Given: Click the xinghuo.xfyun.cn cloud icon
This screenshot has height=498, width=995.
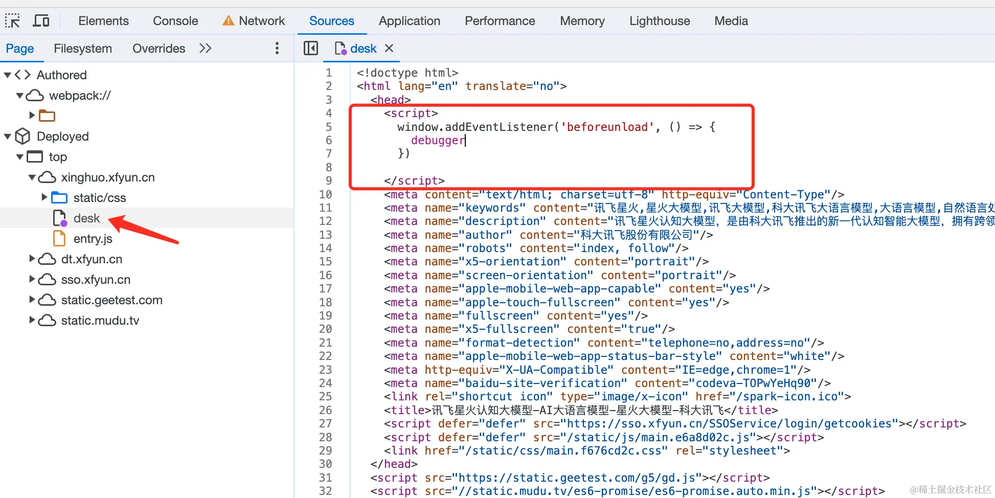Looking at the screenshot, I should point(47,177).
